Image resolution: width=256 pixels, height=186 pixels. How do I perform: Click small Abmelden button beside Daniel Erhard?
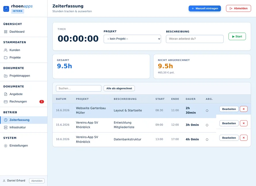37,181
